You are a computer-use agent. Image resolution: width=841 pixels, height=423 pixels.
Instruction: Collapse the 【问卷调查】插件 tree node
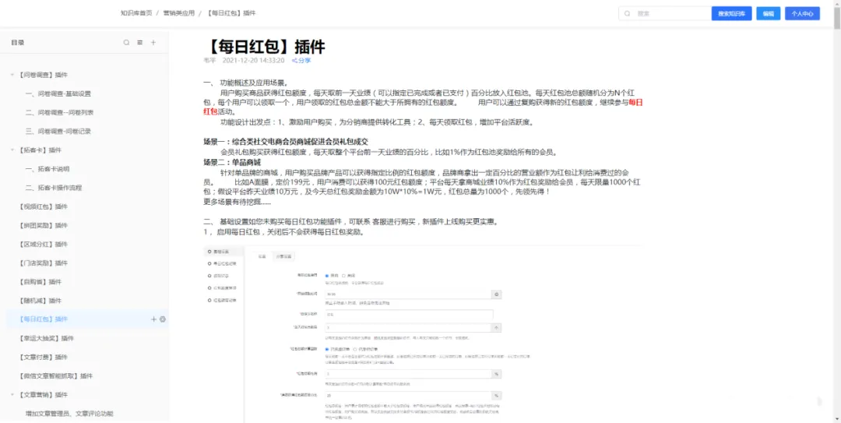(12, 75)
